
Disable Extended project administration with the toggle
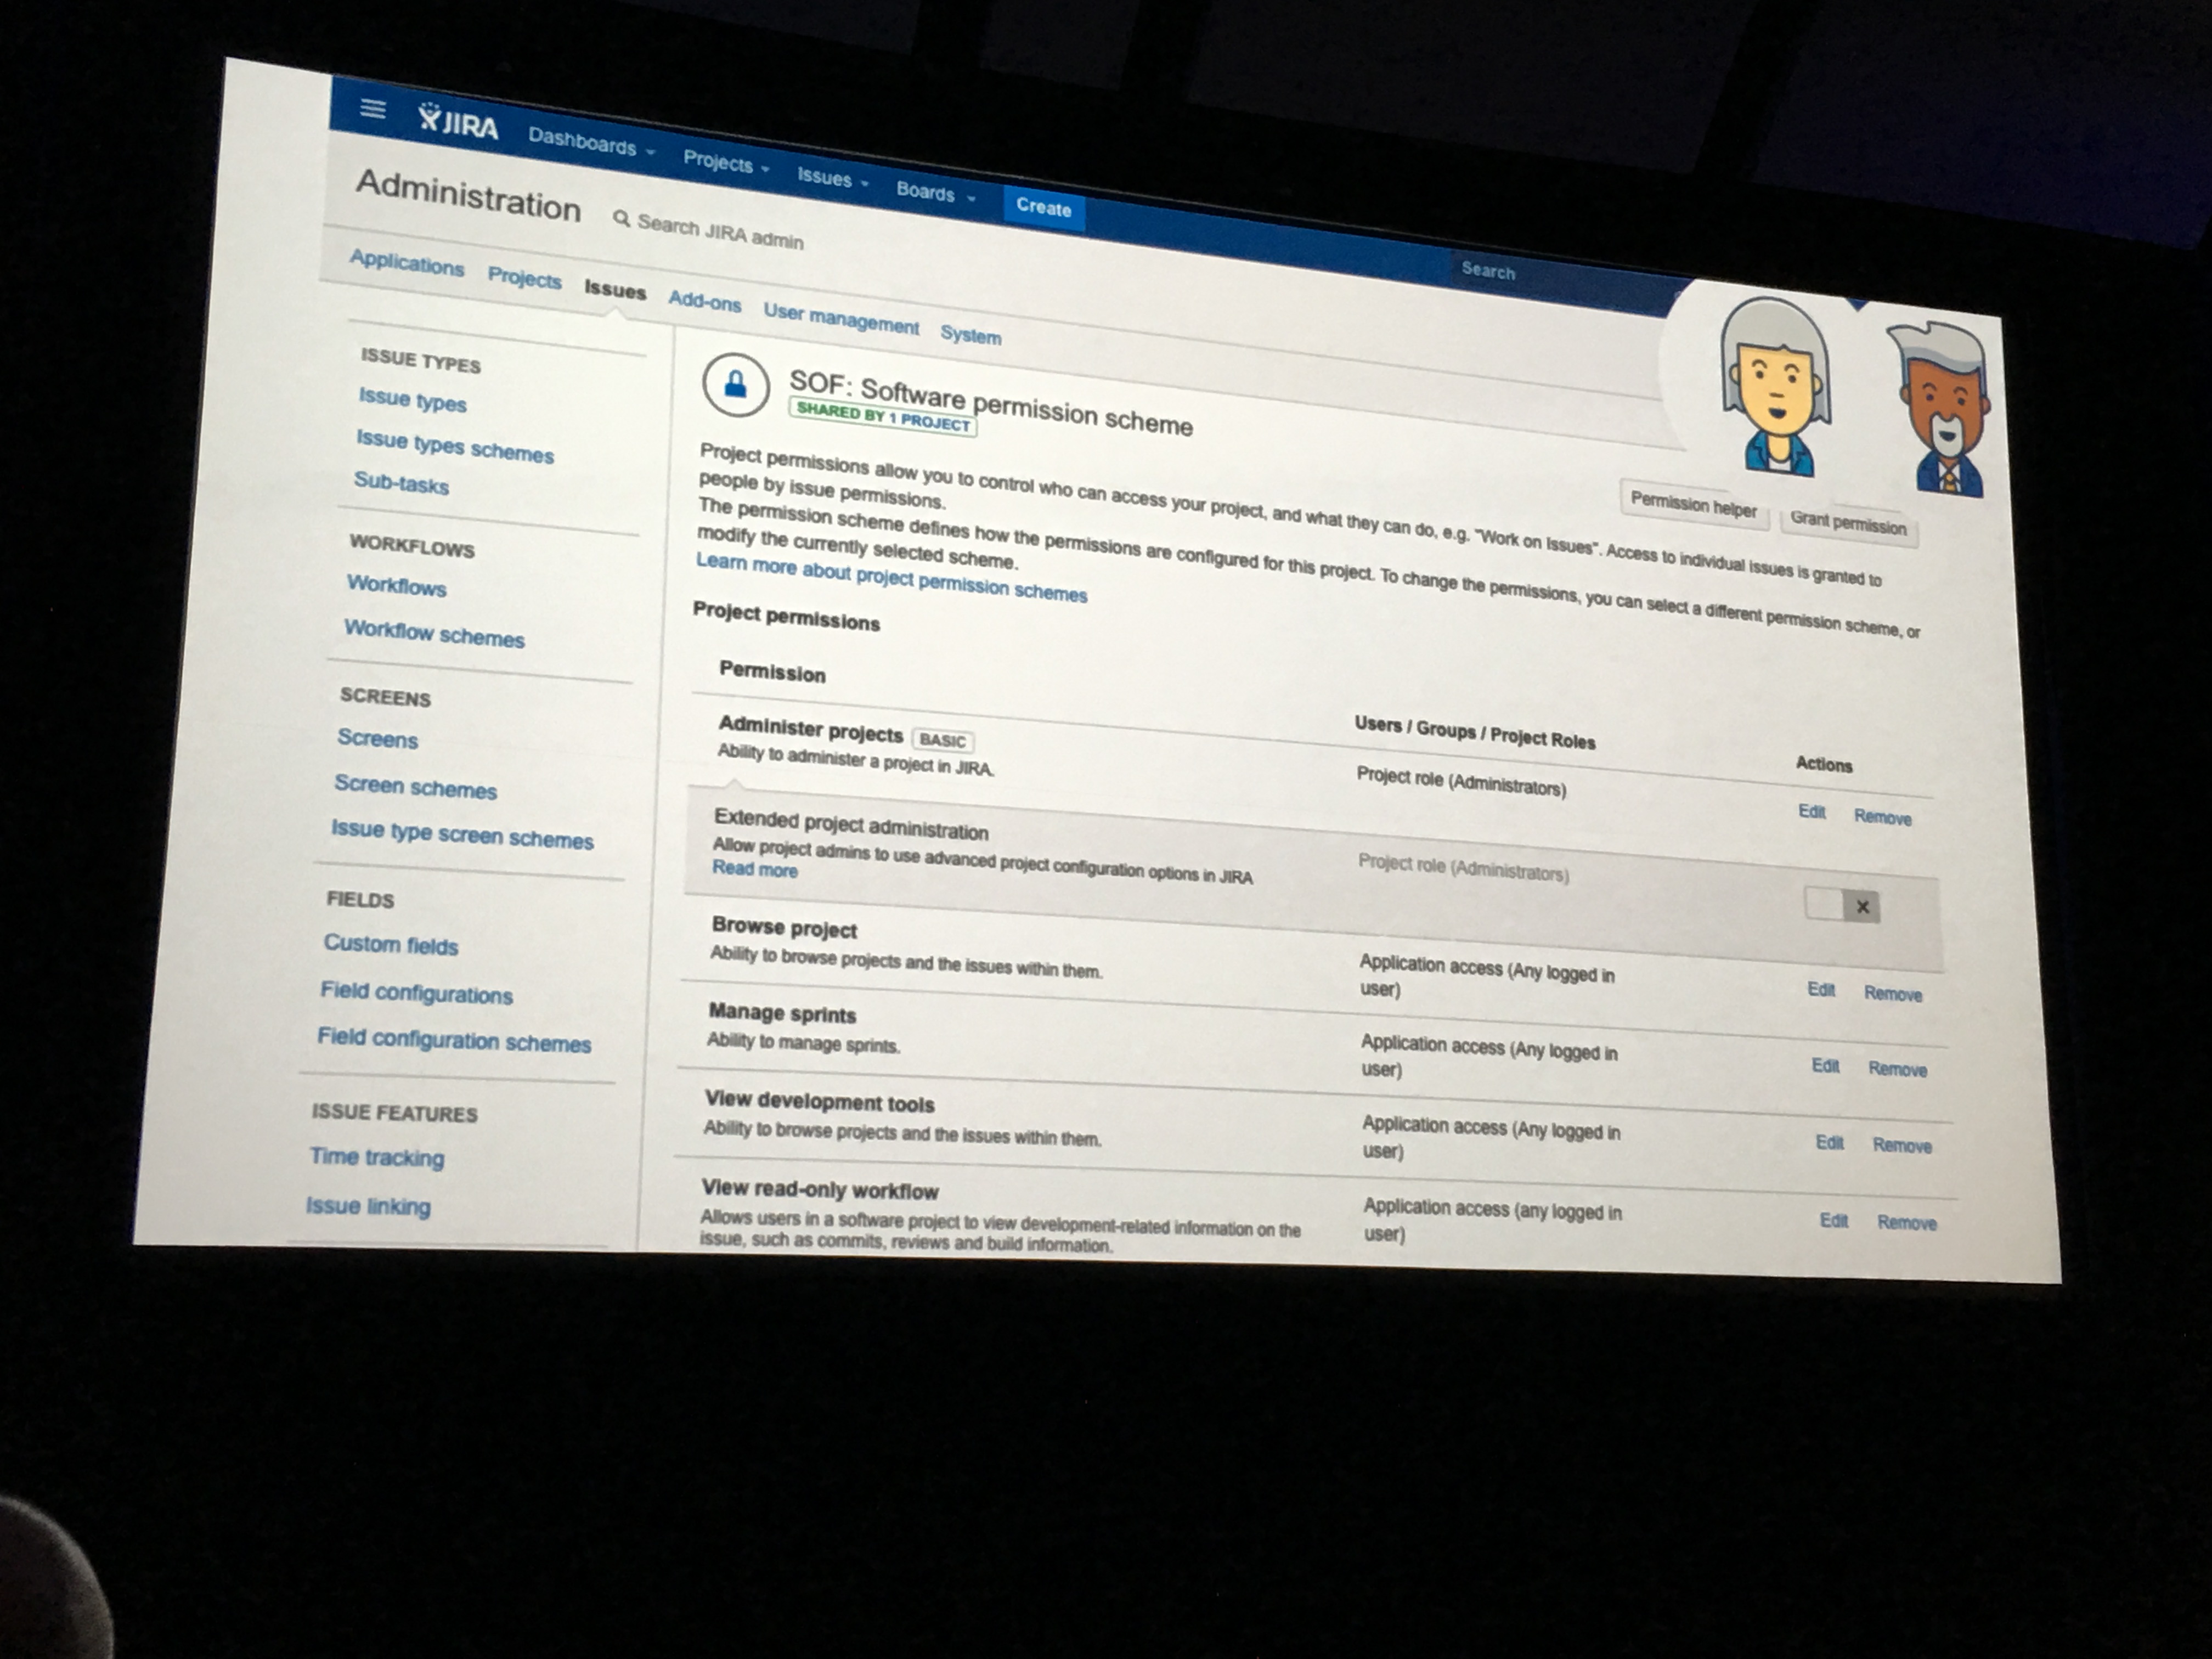(x=1843, y=905)
